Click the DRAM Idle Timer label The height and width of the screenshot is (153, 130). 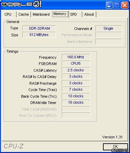43,103
